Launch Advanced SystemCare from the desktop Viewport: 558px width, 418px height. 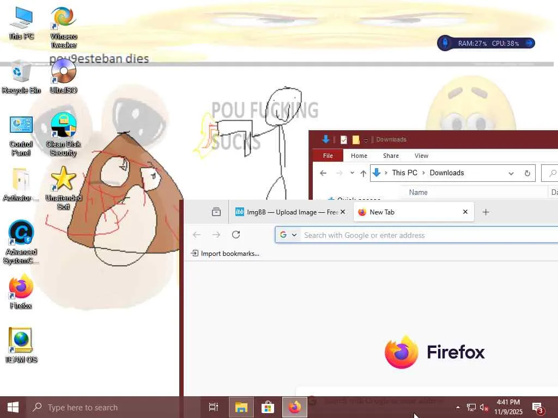pyautogui.click(x=21, y=242)
